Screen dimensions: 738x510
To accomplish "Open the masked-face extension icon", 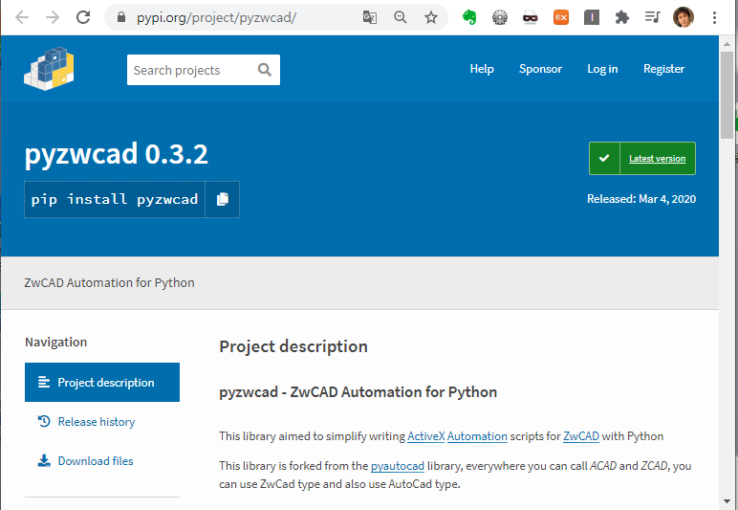I will [x=531, y=18].
